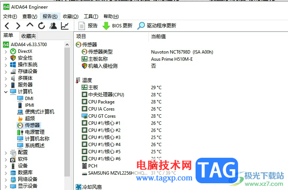The height and width of the screenshot is (190, 288).
Task: Open the 计算机名称 tree item
Action: (33, 139)
